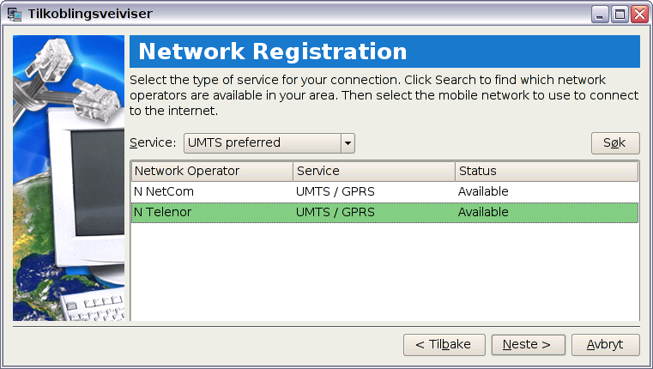This screenshot has width=653, height=369.
Task: Click empty area of operator list
Action: [x=384, y=270]
